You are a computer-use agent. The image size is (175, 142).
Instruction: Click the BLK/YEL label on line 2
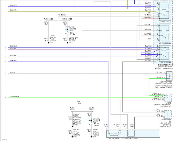(x=13, y=10)
